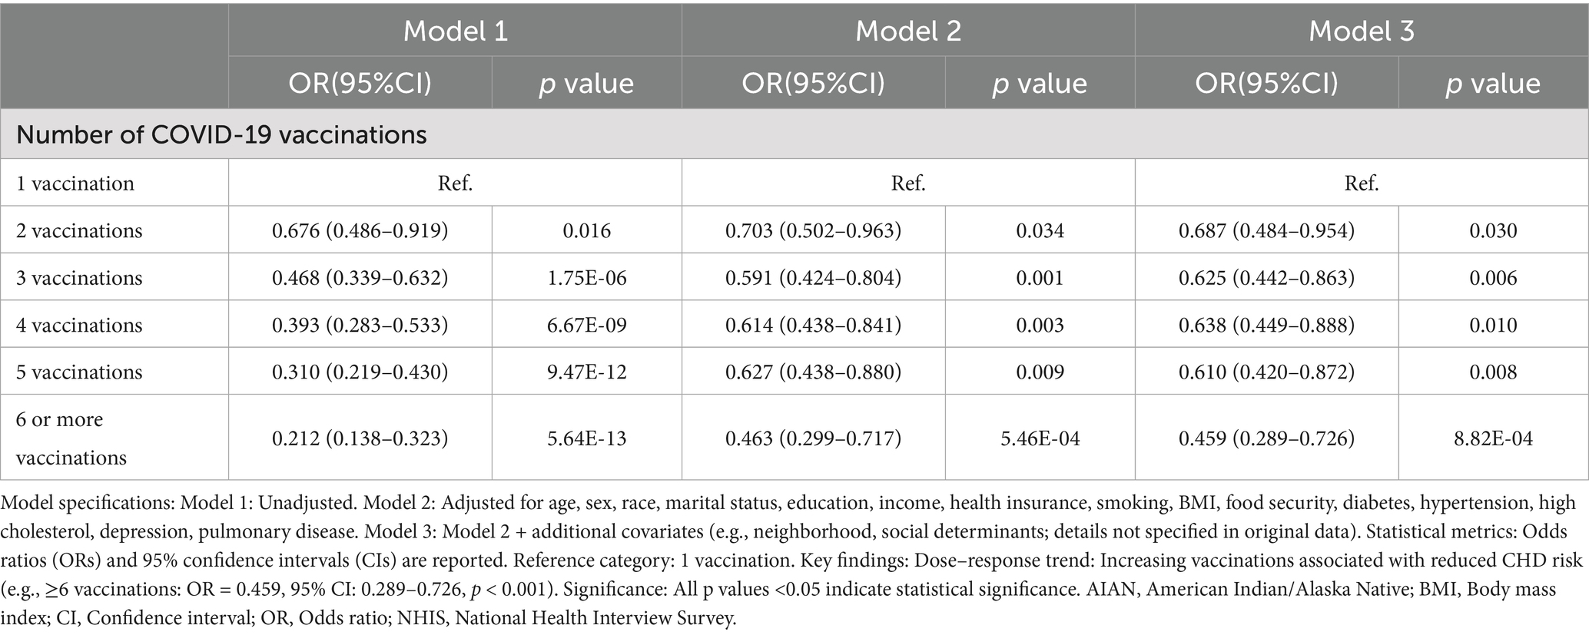Click the Model 3 p value header

tap(1493, 83)
